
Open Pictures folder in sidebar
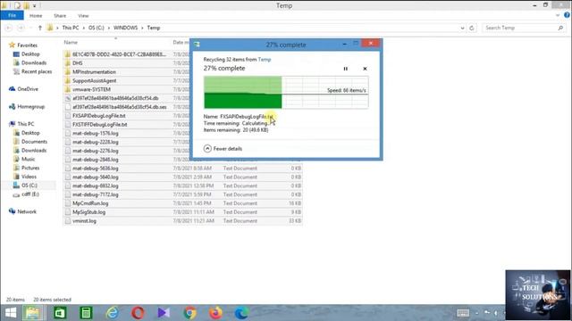point(30,168)
